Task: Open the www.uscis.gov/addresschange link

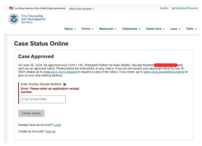Action: [x=164, y=72]
